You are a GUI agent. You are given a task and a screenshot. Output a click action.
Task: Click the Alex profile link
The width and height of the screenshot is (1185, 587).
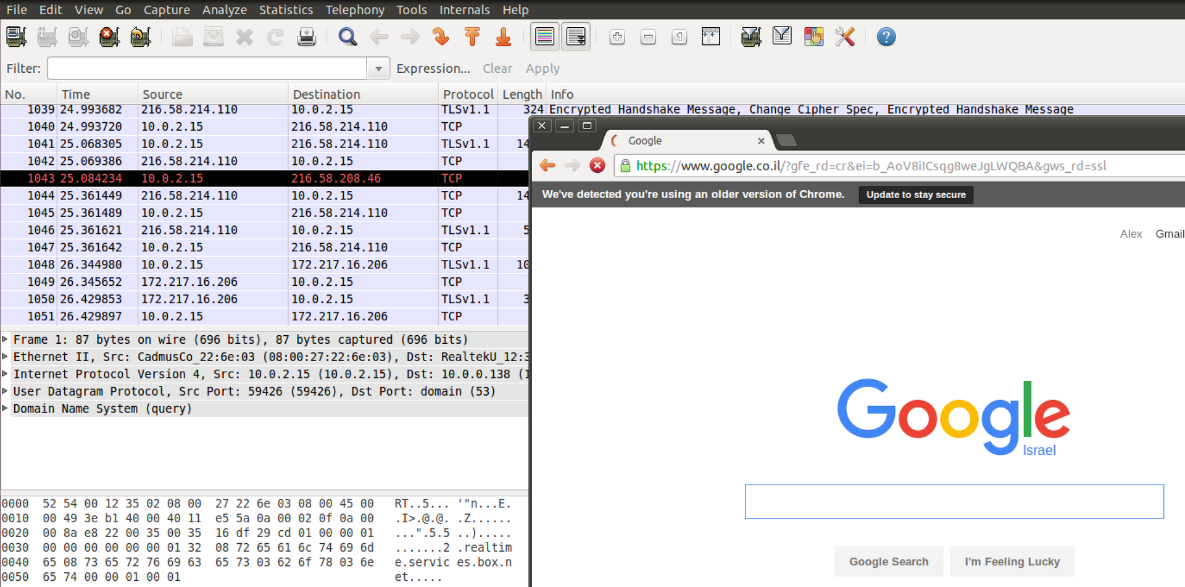pyautogui.click(x=1131, y=234)
